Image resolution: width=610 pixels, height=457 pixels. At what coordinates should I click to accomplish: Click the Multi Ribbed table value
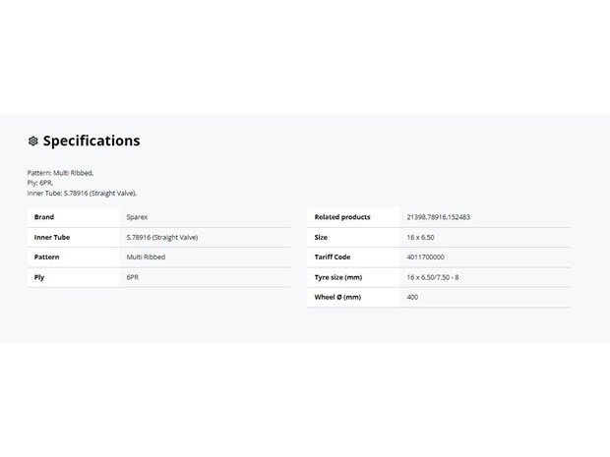pos(146,257)
